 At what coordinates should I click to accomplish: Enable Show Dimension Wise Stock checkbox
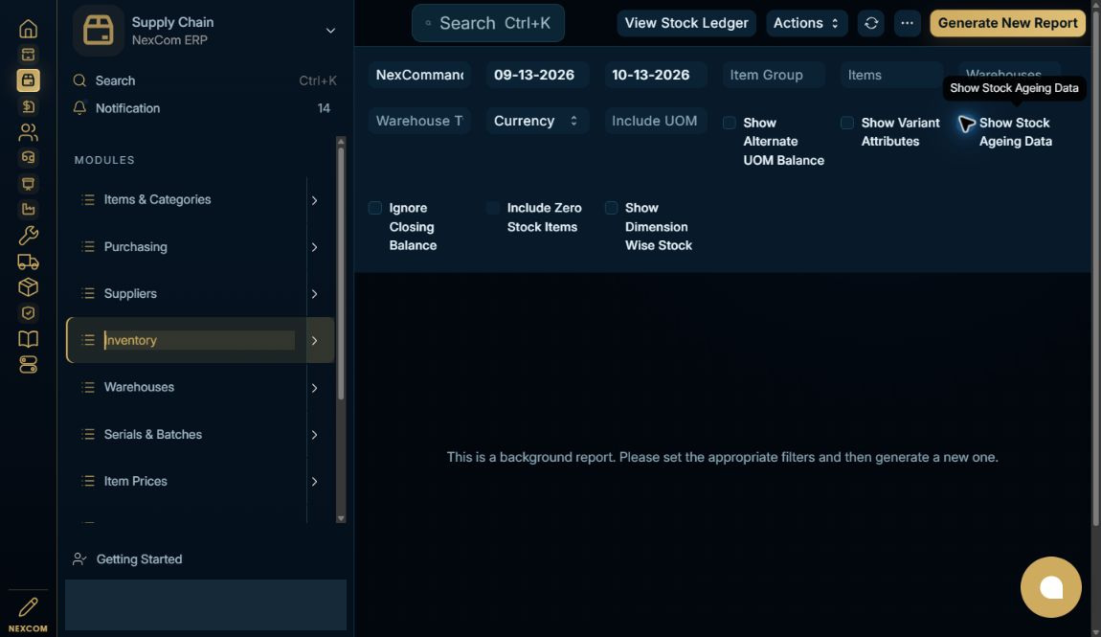coord(612,208)
